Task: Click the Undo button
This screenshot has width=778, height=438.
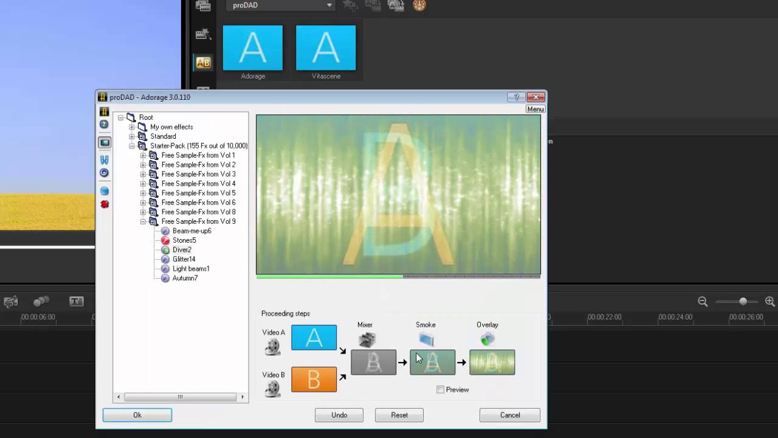Action: 339,415
